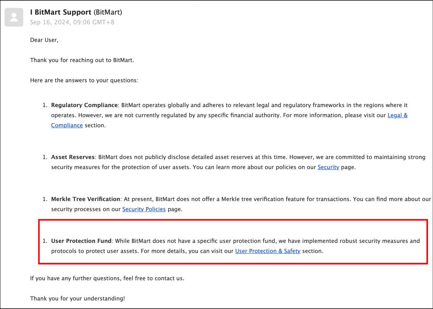433x309 pixels.
Task: Click the list number beside Asset Reserves
Action: click(45, 157)
